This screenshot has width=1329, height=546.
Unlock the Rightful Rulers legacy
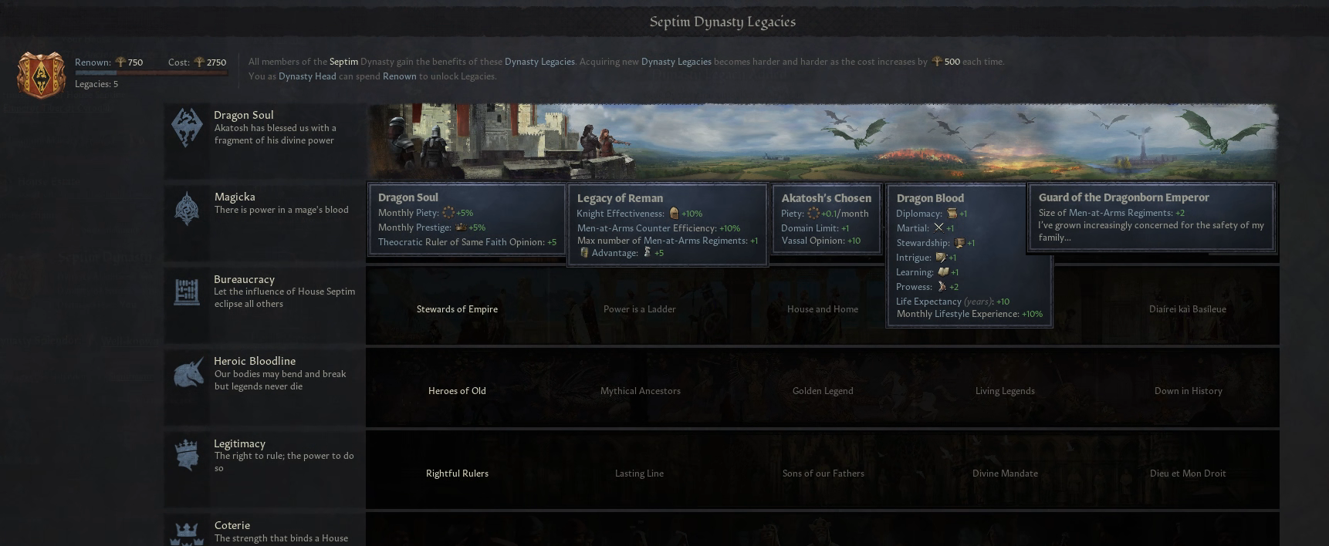(x=457, y=474)
